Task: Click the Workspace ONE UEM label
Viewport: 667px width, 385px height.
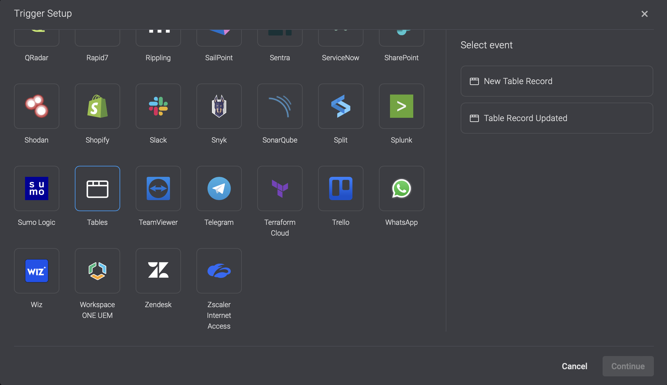Action: (x=98, y=310)
